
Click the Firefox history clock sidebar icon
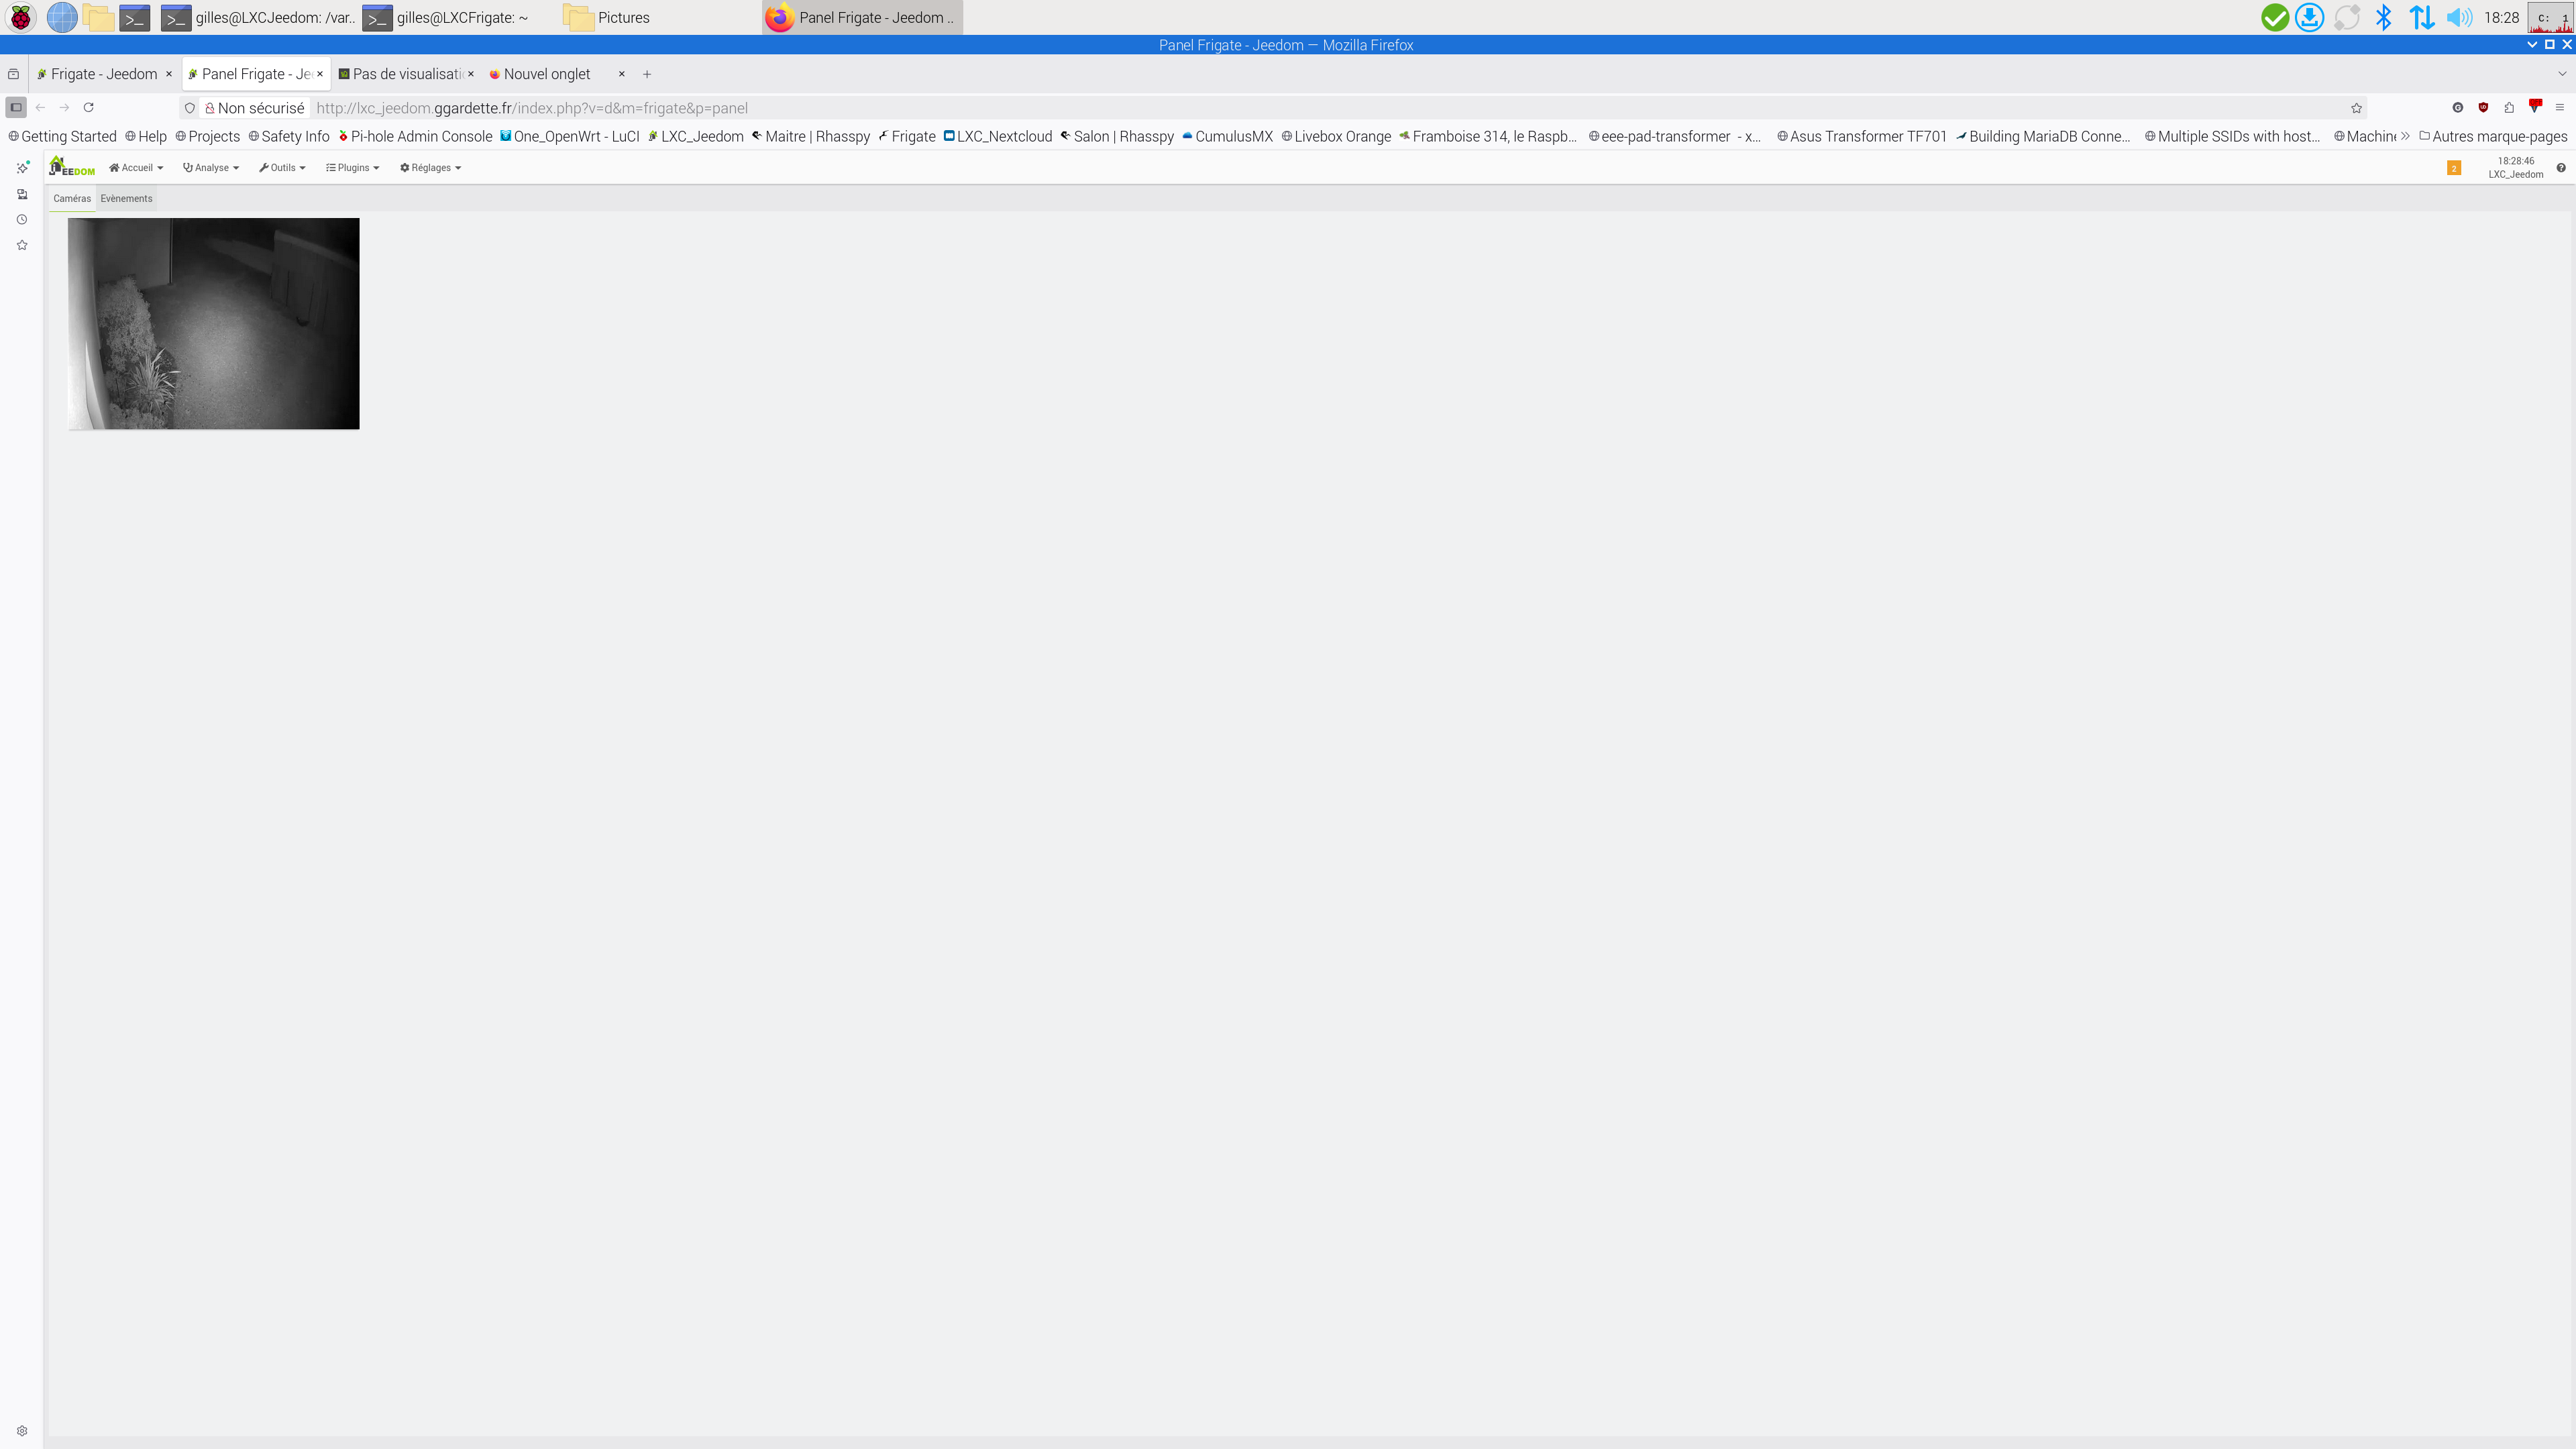[22, 220]
